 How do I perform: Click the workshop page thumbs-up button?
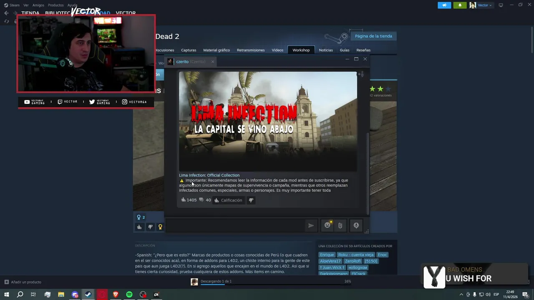point(139,227)
